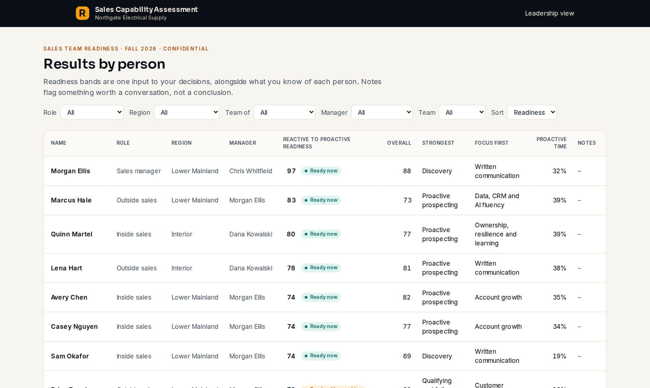Click Lena Hart's 38% proactive time

coord(559,268)
